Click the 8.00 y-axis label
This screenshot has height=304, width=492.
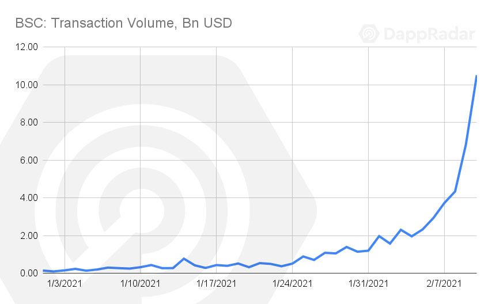coord(28,123)
